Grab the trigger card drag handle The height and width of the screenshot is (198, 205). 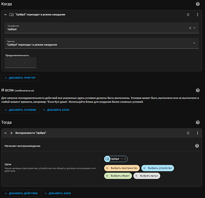pos(188,15)
